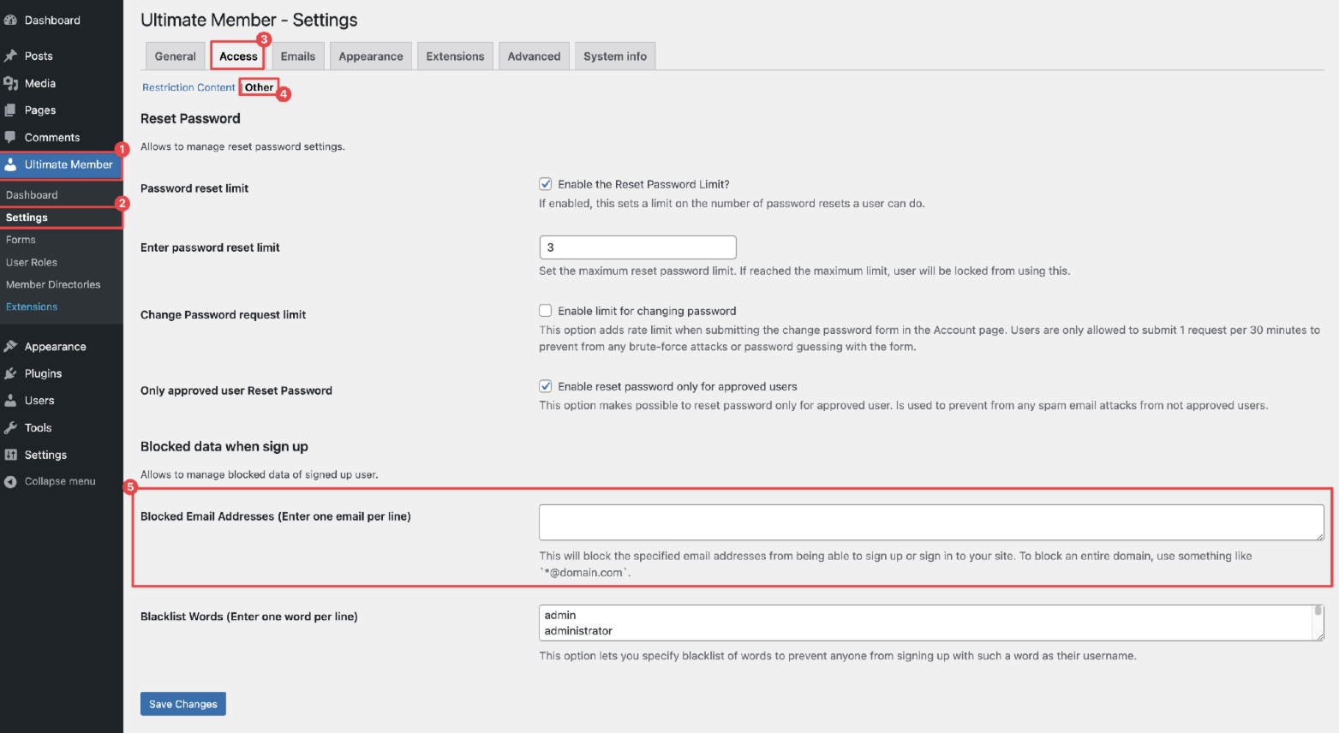This screenshot has height=733, width=1339.
Task: Open Media via its sidebar icon
Action: pyautogui.click(x=10, y=83)
